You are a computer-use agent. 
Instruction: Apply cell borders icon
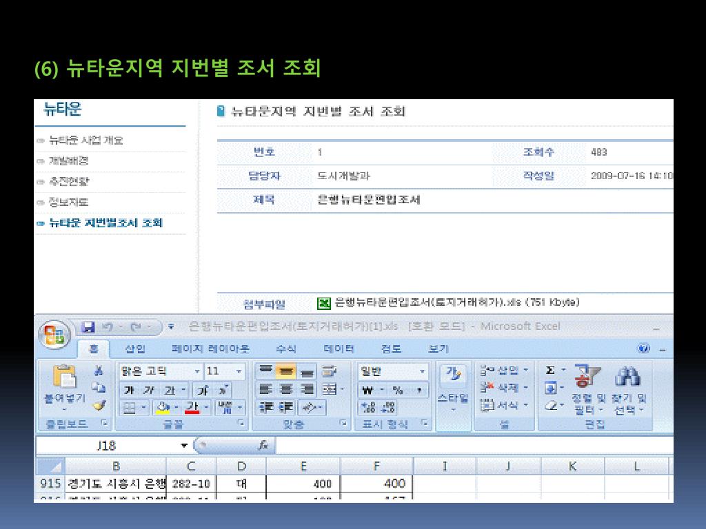130,408
